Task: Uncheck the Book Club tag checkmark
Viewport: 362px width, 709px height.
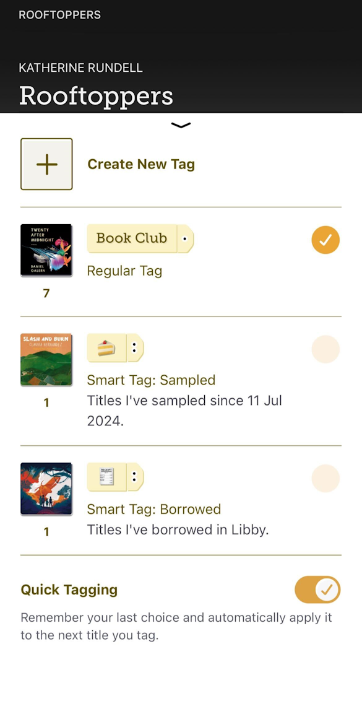Action: (x=325, y=240)
